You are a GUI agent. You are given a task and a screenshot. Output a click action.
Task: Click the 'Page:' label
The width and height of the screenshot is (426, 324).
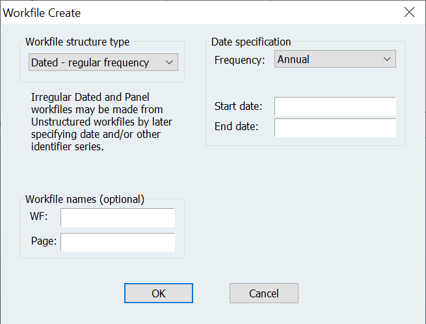(x=44, y=241)
